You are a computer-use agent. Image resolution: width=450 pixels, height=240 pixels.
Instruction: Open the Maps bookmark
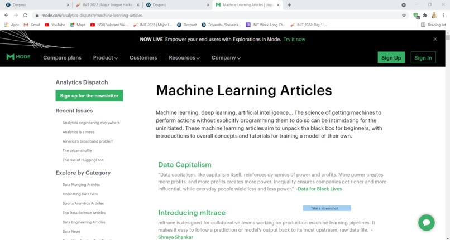78,25
